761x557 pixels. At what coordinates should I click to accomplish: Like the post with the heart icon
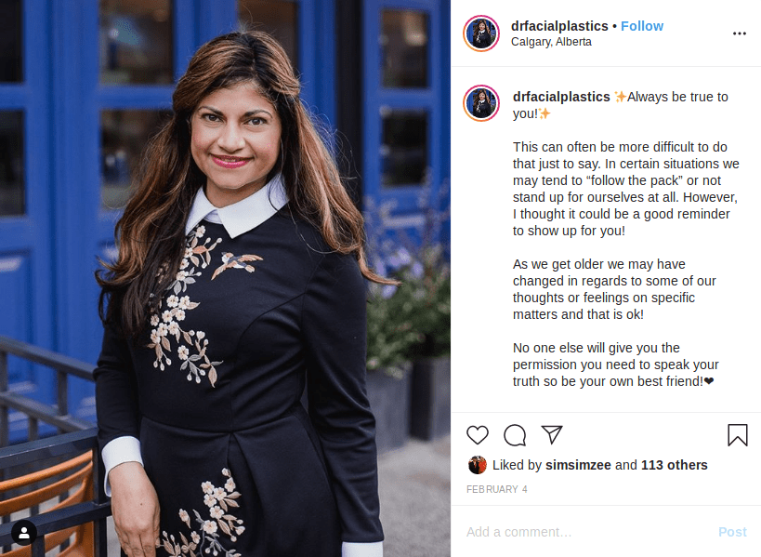coord(477,434)
